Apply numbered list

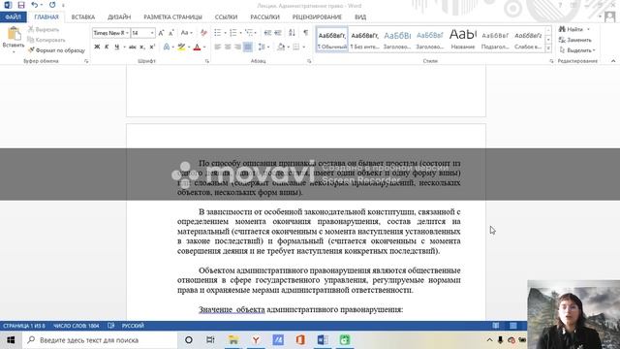pyautogui.click(x=233, y=33)
